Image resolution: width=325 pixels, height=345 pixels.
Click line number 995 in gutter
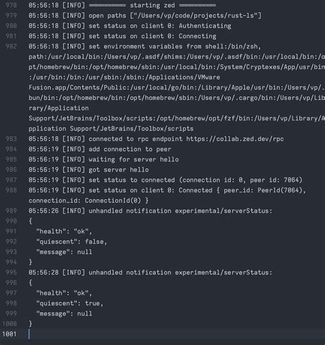click(11, 272)
